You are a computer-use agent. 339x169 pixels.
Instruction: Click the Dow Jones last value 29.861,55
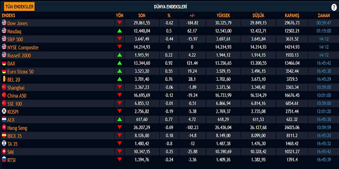point(142,23)
